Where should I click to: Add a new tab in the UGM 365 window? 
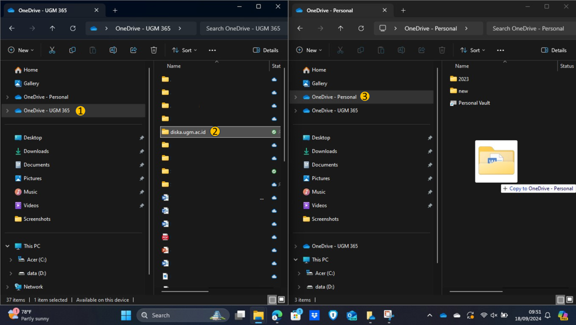tap(115, 10)
